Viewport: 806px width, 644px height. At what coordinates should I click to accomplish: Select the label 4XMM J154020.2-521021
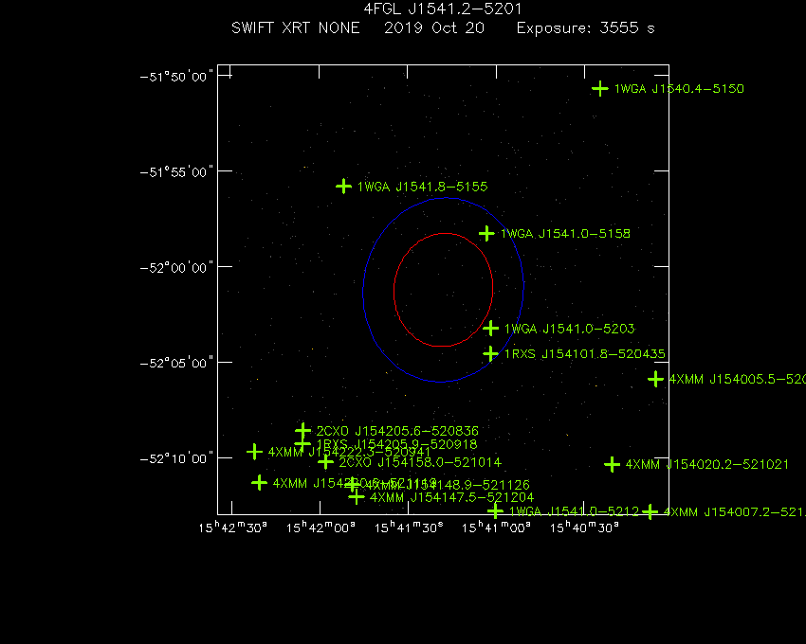pyautogui.click(x=706, y=465)
